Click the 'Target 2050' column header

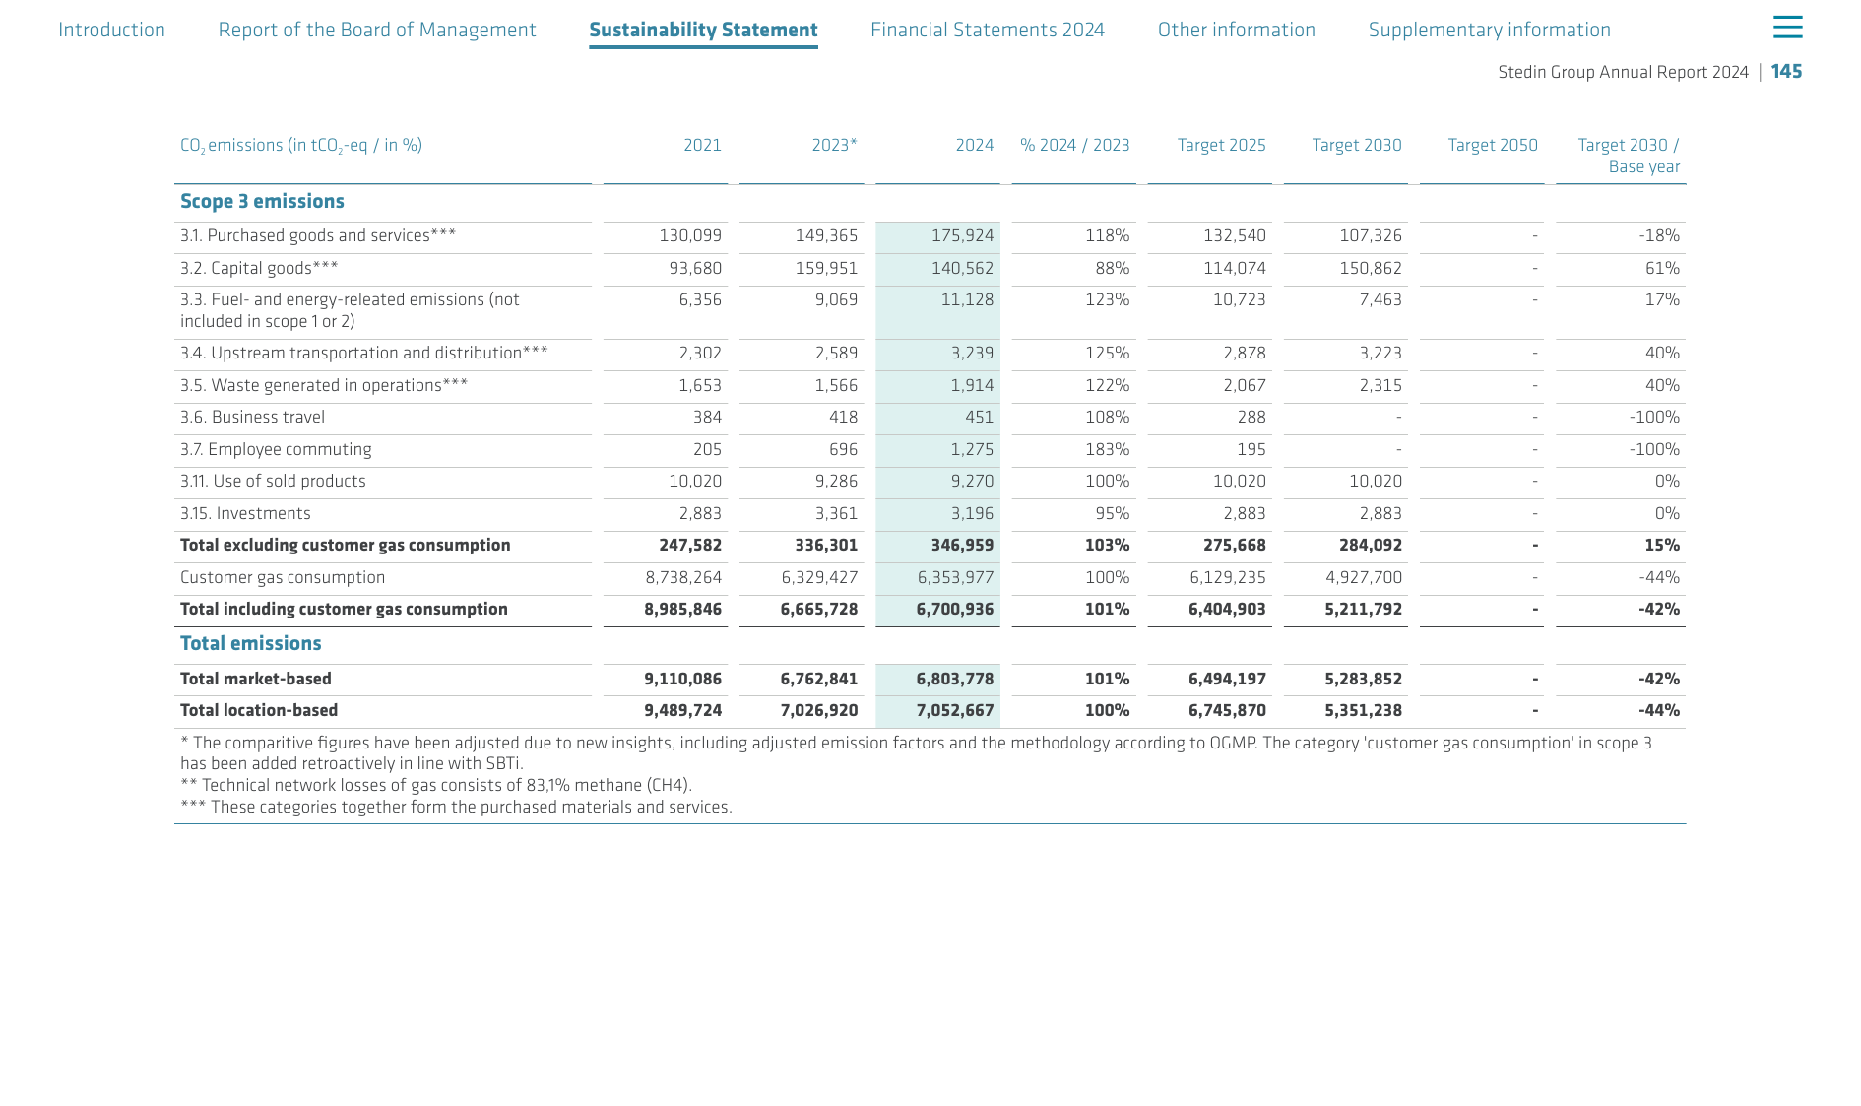coord(1492,145)
